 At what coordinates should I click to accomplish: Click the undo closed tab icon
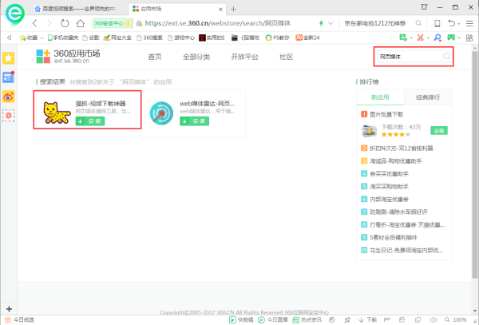coord(452,23)
